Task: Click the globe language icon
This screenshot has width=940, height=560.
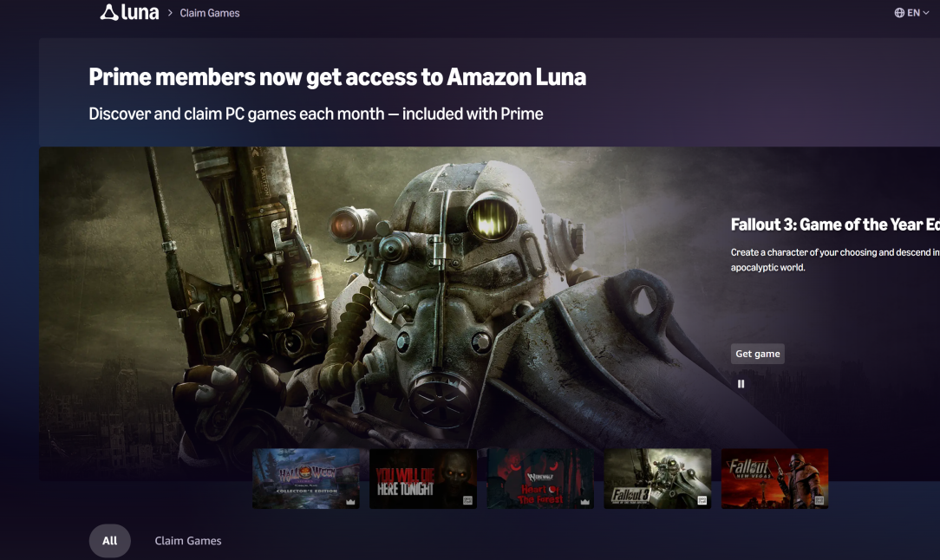Action: pyautogui.click(x=899, y=13)
